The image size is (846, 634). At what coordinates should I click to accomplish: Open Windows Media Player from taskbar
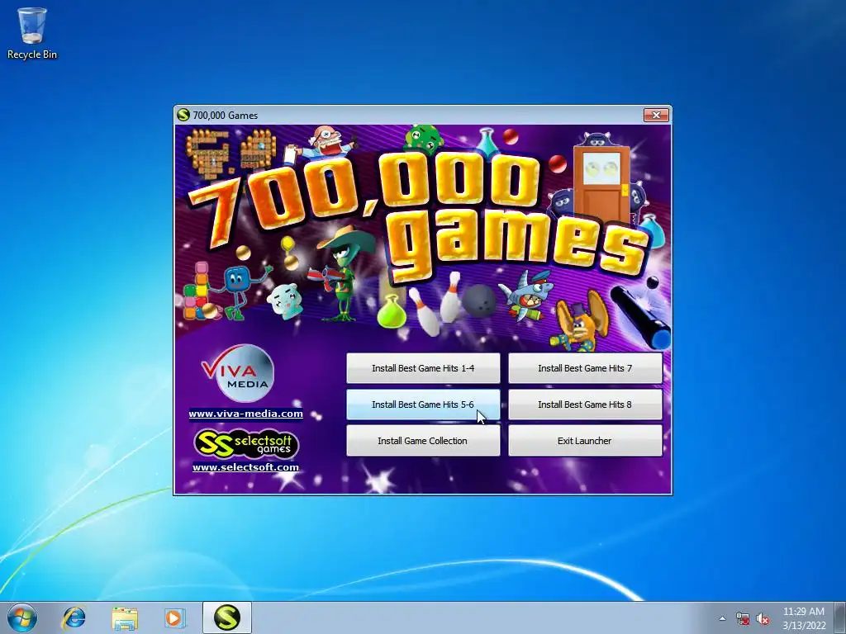tap(174, 617)
